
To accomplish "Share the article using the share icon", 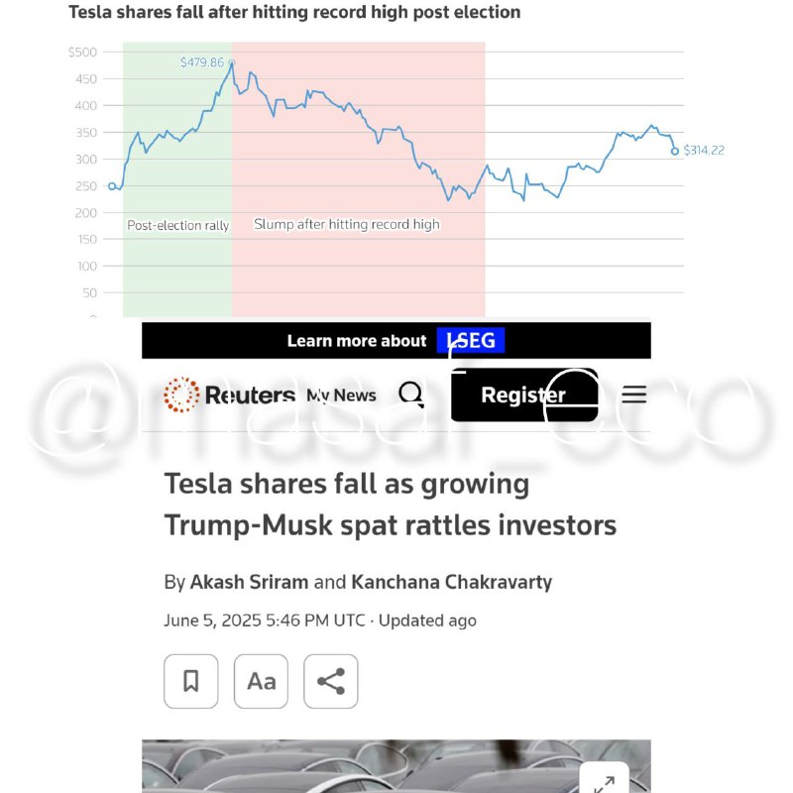I will coord(331,681).
